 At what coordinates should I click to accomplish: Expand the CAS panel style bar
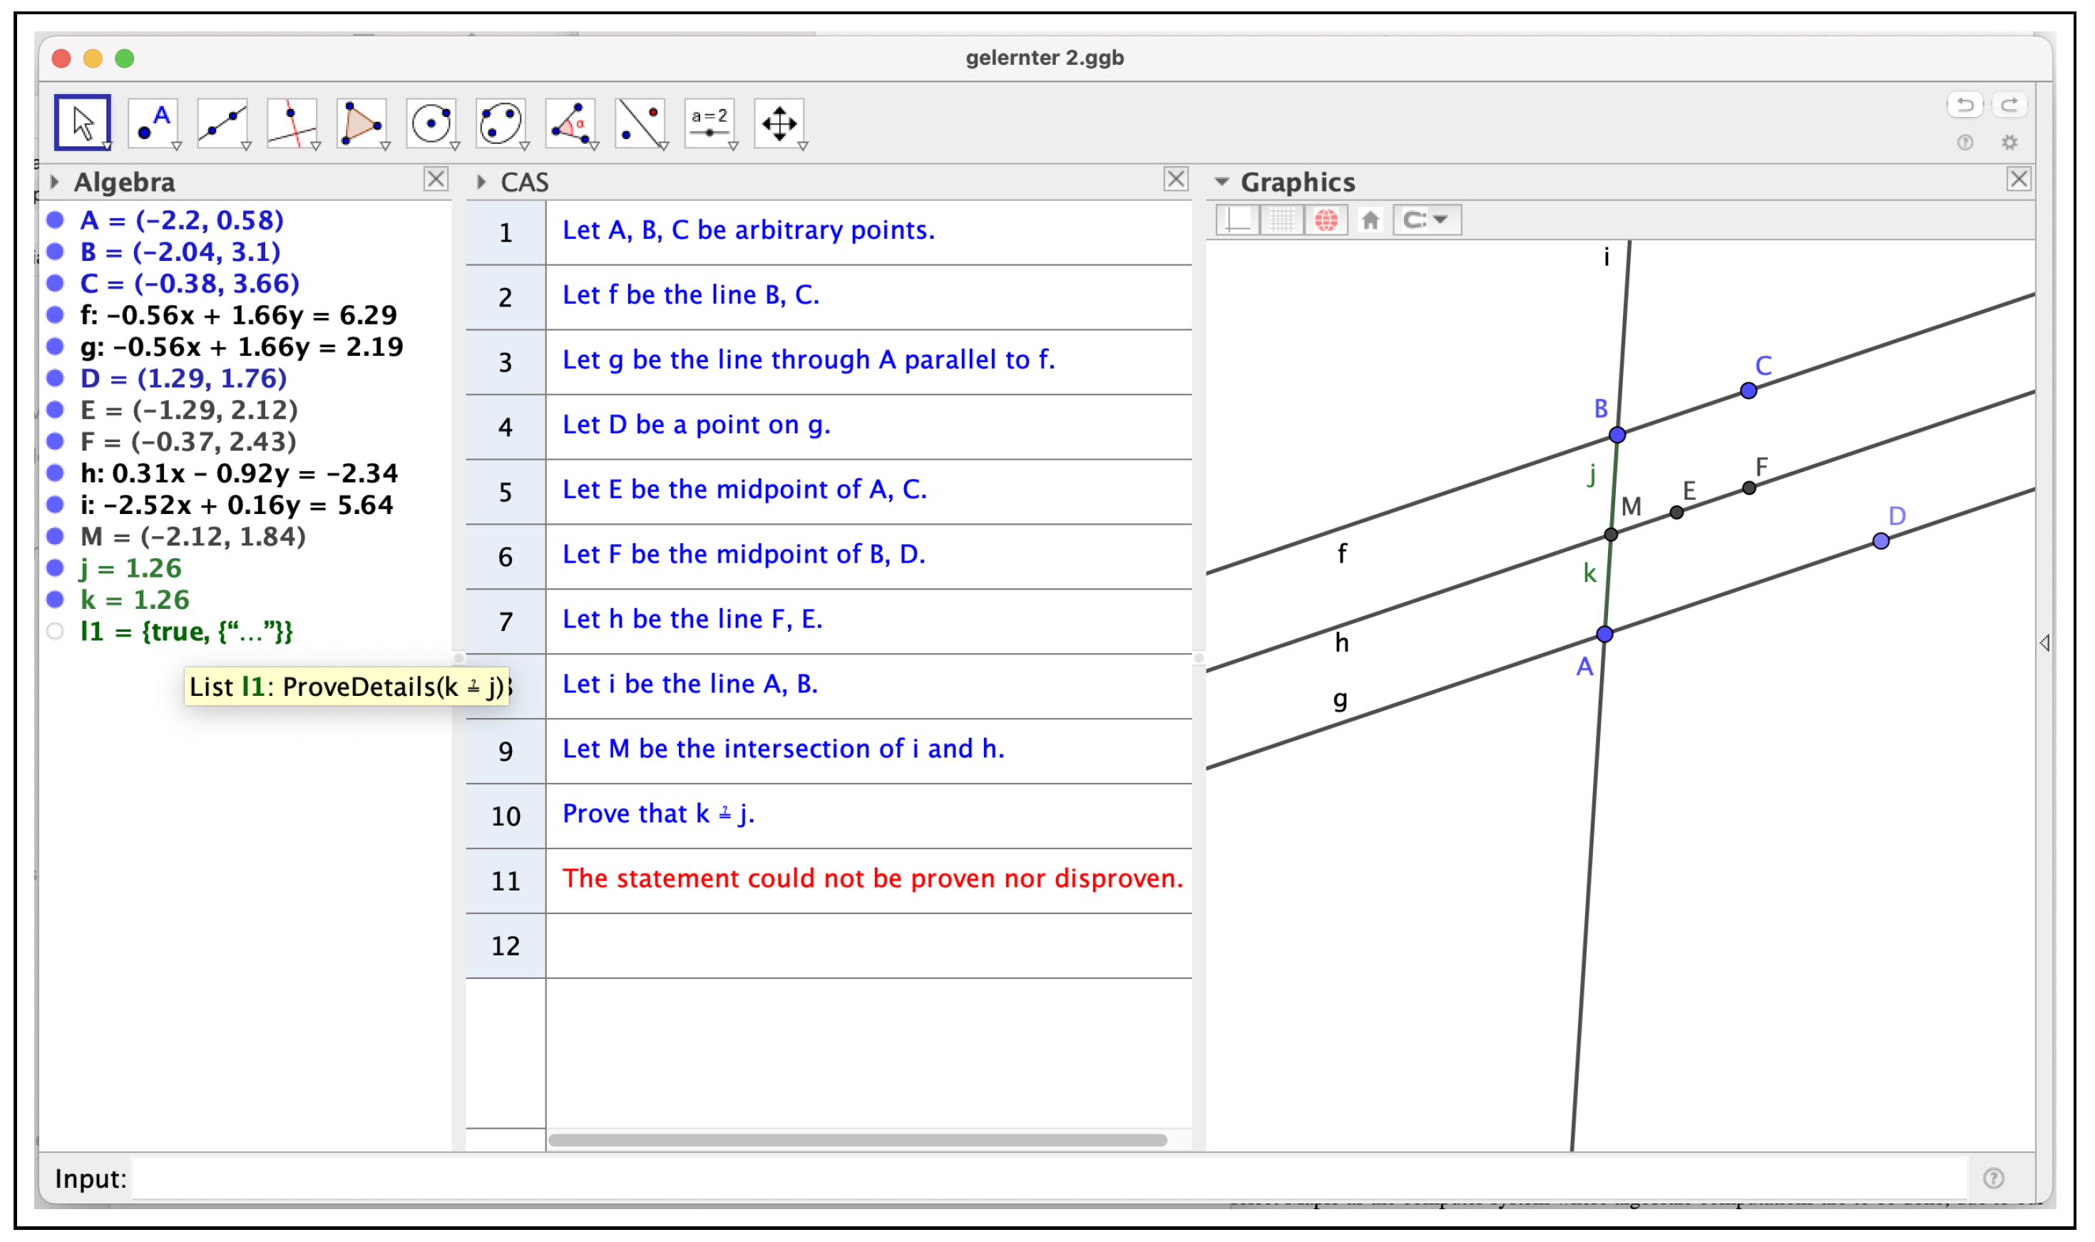(481, 182)
